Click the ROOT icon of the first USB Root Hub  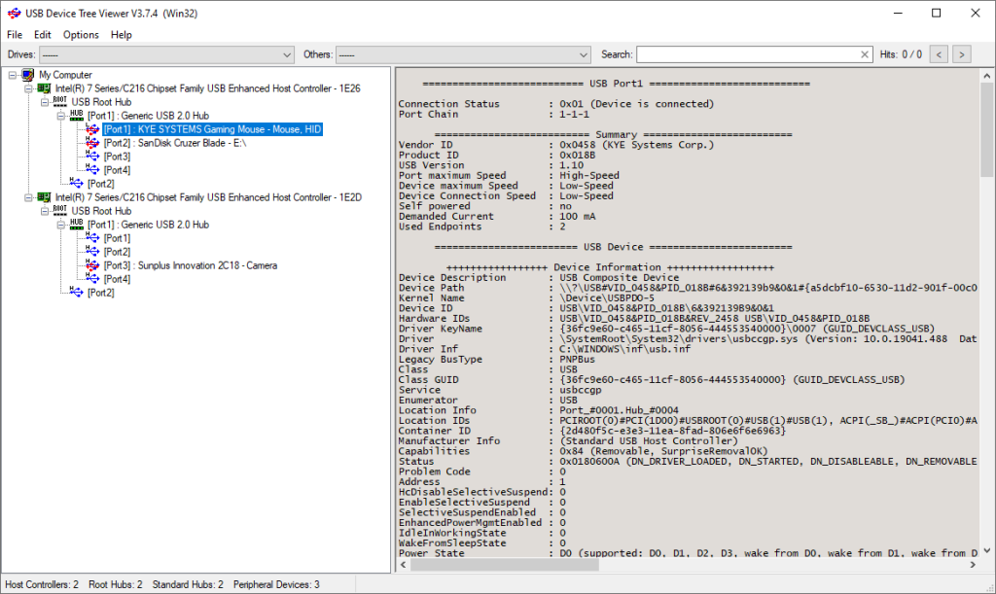point(58,102)
